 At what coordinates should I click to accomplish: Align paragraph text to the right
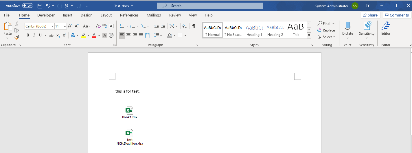[x=135, y=35]
